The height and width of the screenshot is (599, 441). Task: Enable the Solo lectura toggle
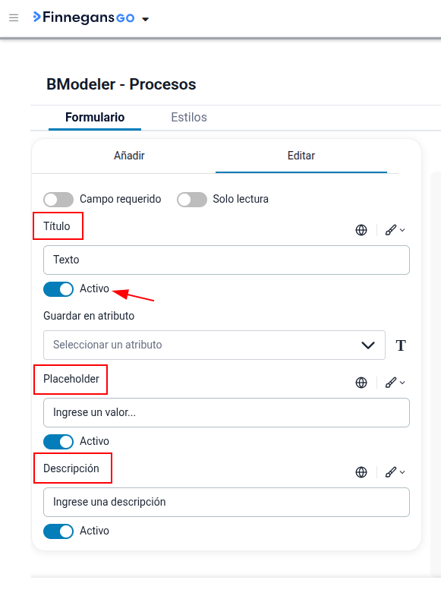192,200
